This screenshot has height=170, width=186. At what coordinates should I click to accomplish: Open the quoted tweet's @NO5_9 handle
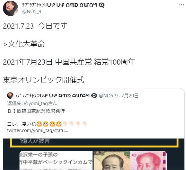click(108, 96)
